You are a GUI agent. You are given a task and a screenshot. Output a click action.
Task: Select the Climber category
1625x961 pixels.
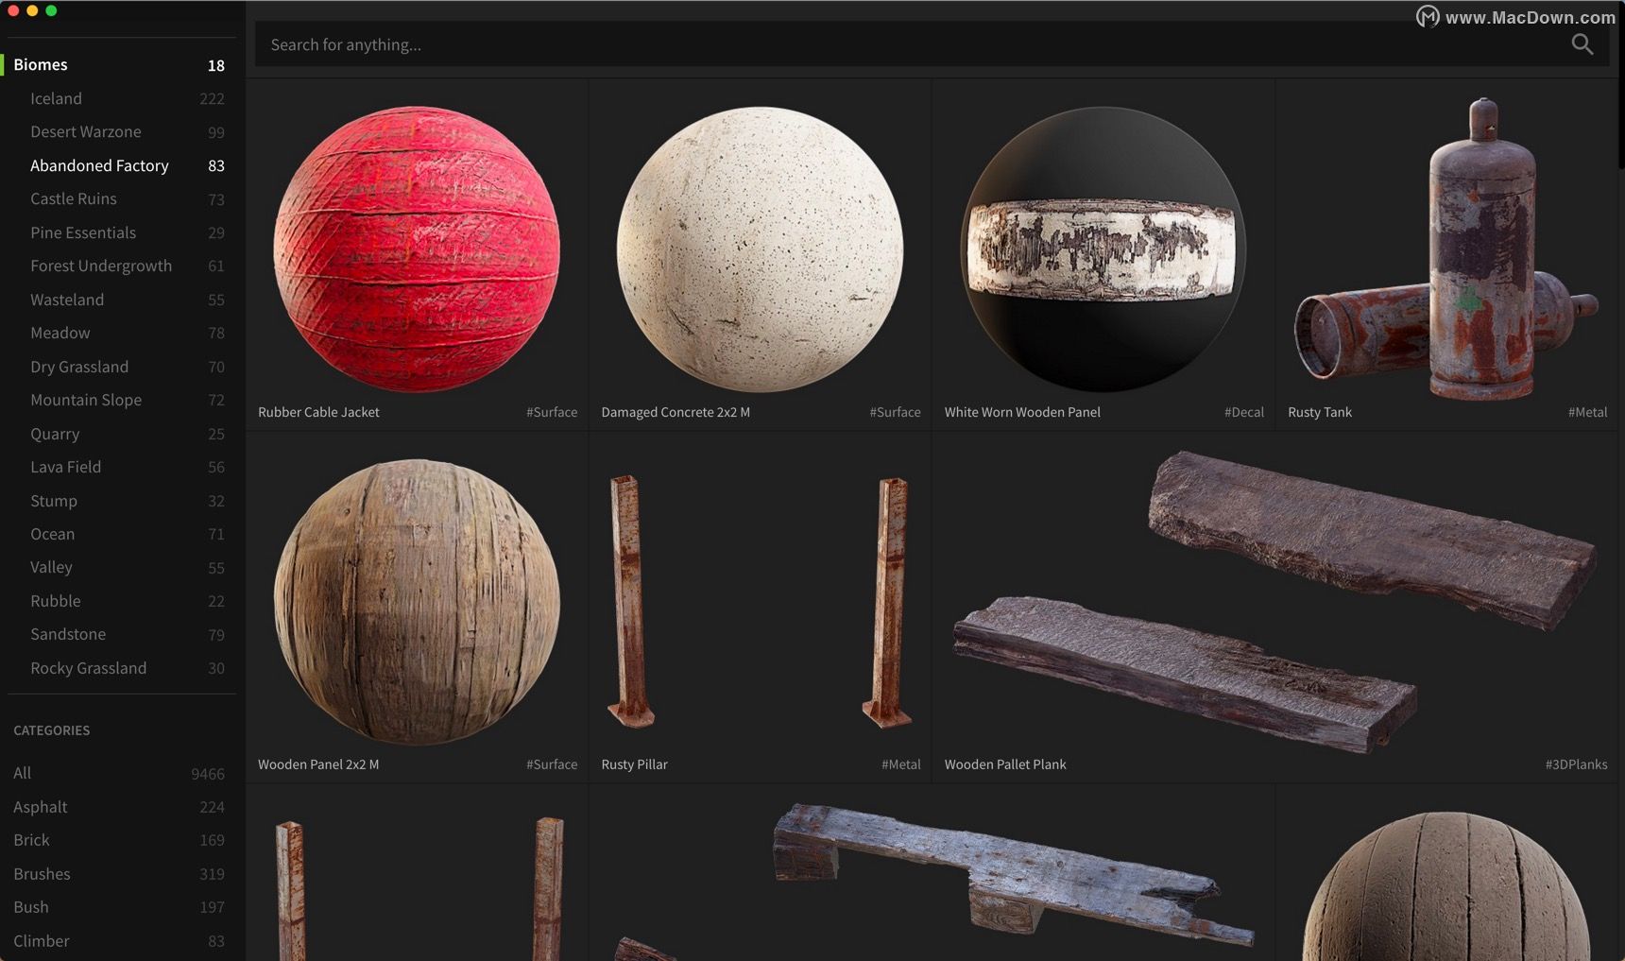click(x=119, y=941)
